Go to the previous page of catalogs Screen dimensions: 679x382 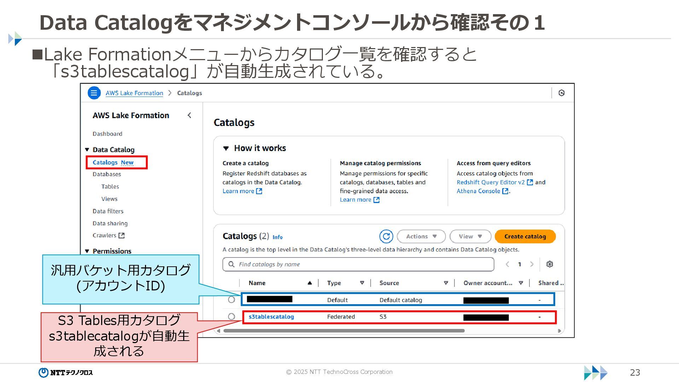pyautogui.click(x=507, y=264)
